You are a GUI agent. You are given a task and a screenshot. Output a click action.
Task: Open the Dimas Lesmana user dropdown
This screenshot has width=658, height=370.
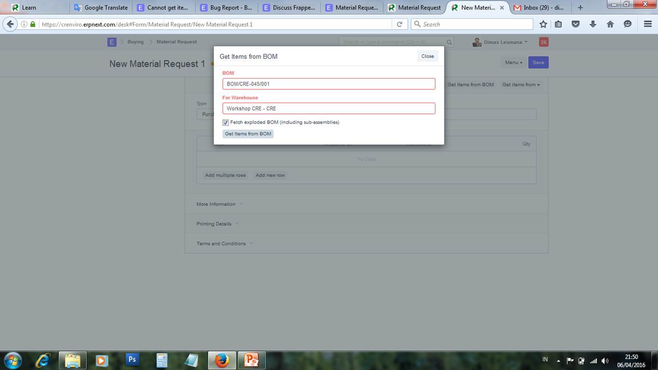point(500,42)
